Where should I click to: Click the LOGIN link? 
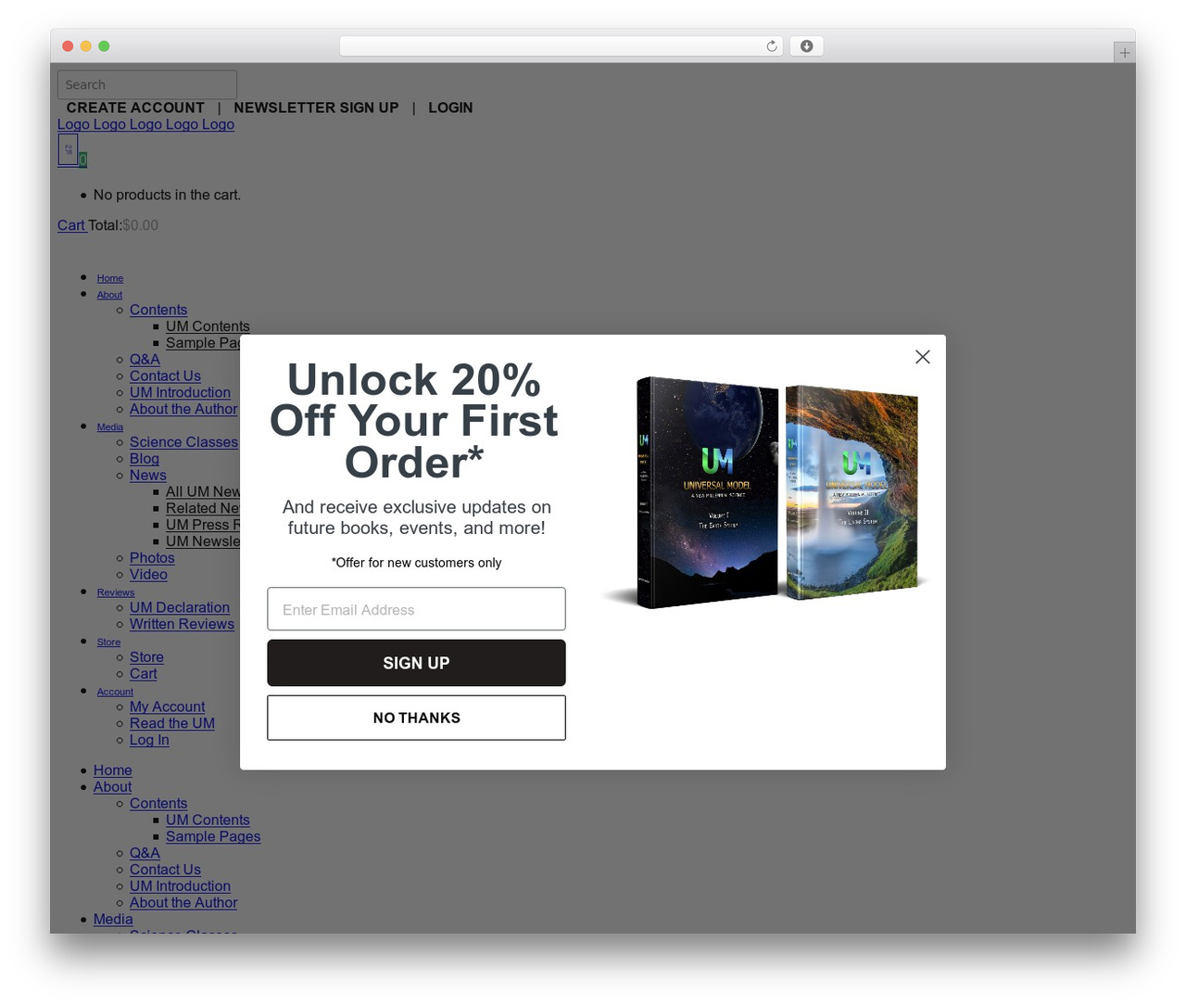450,108
